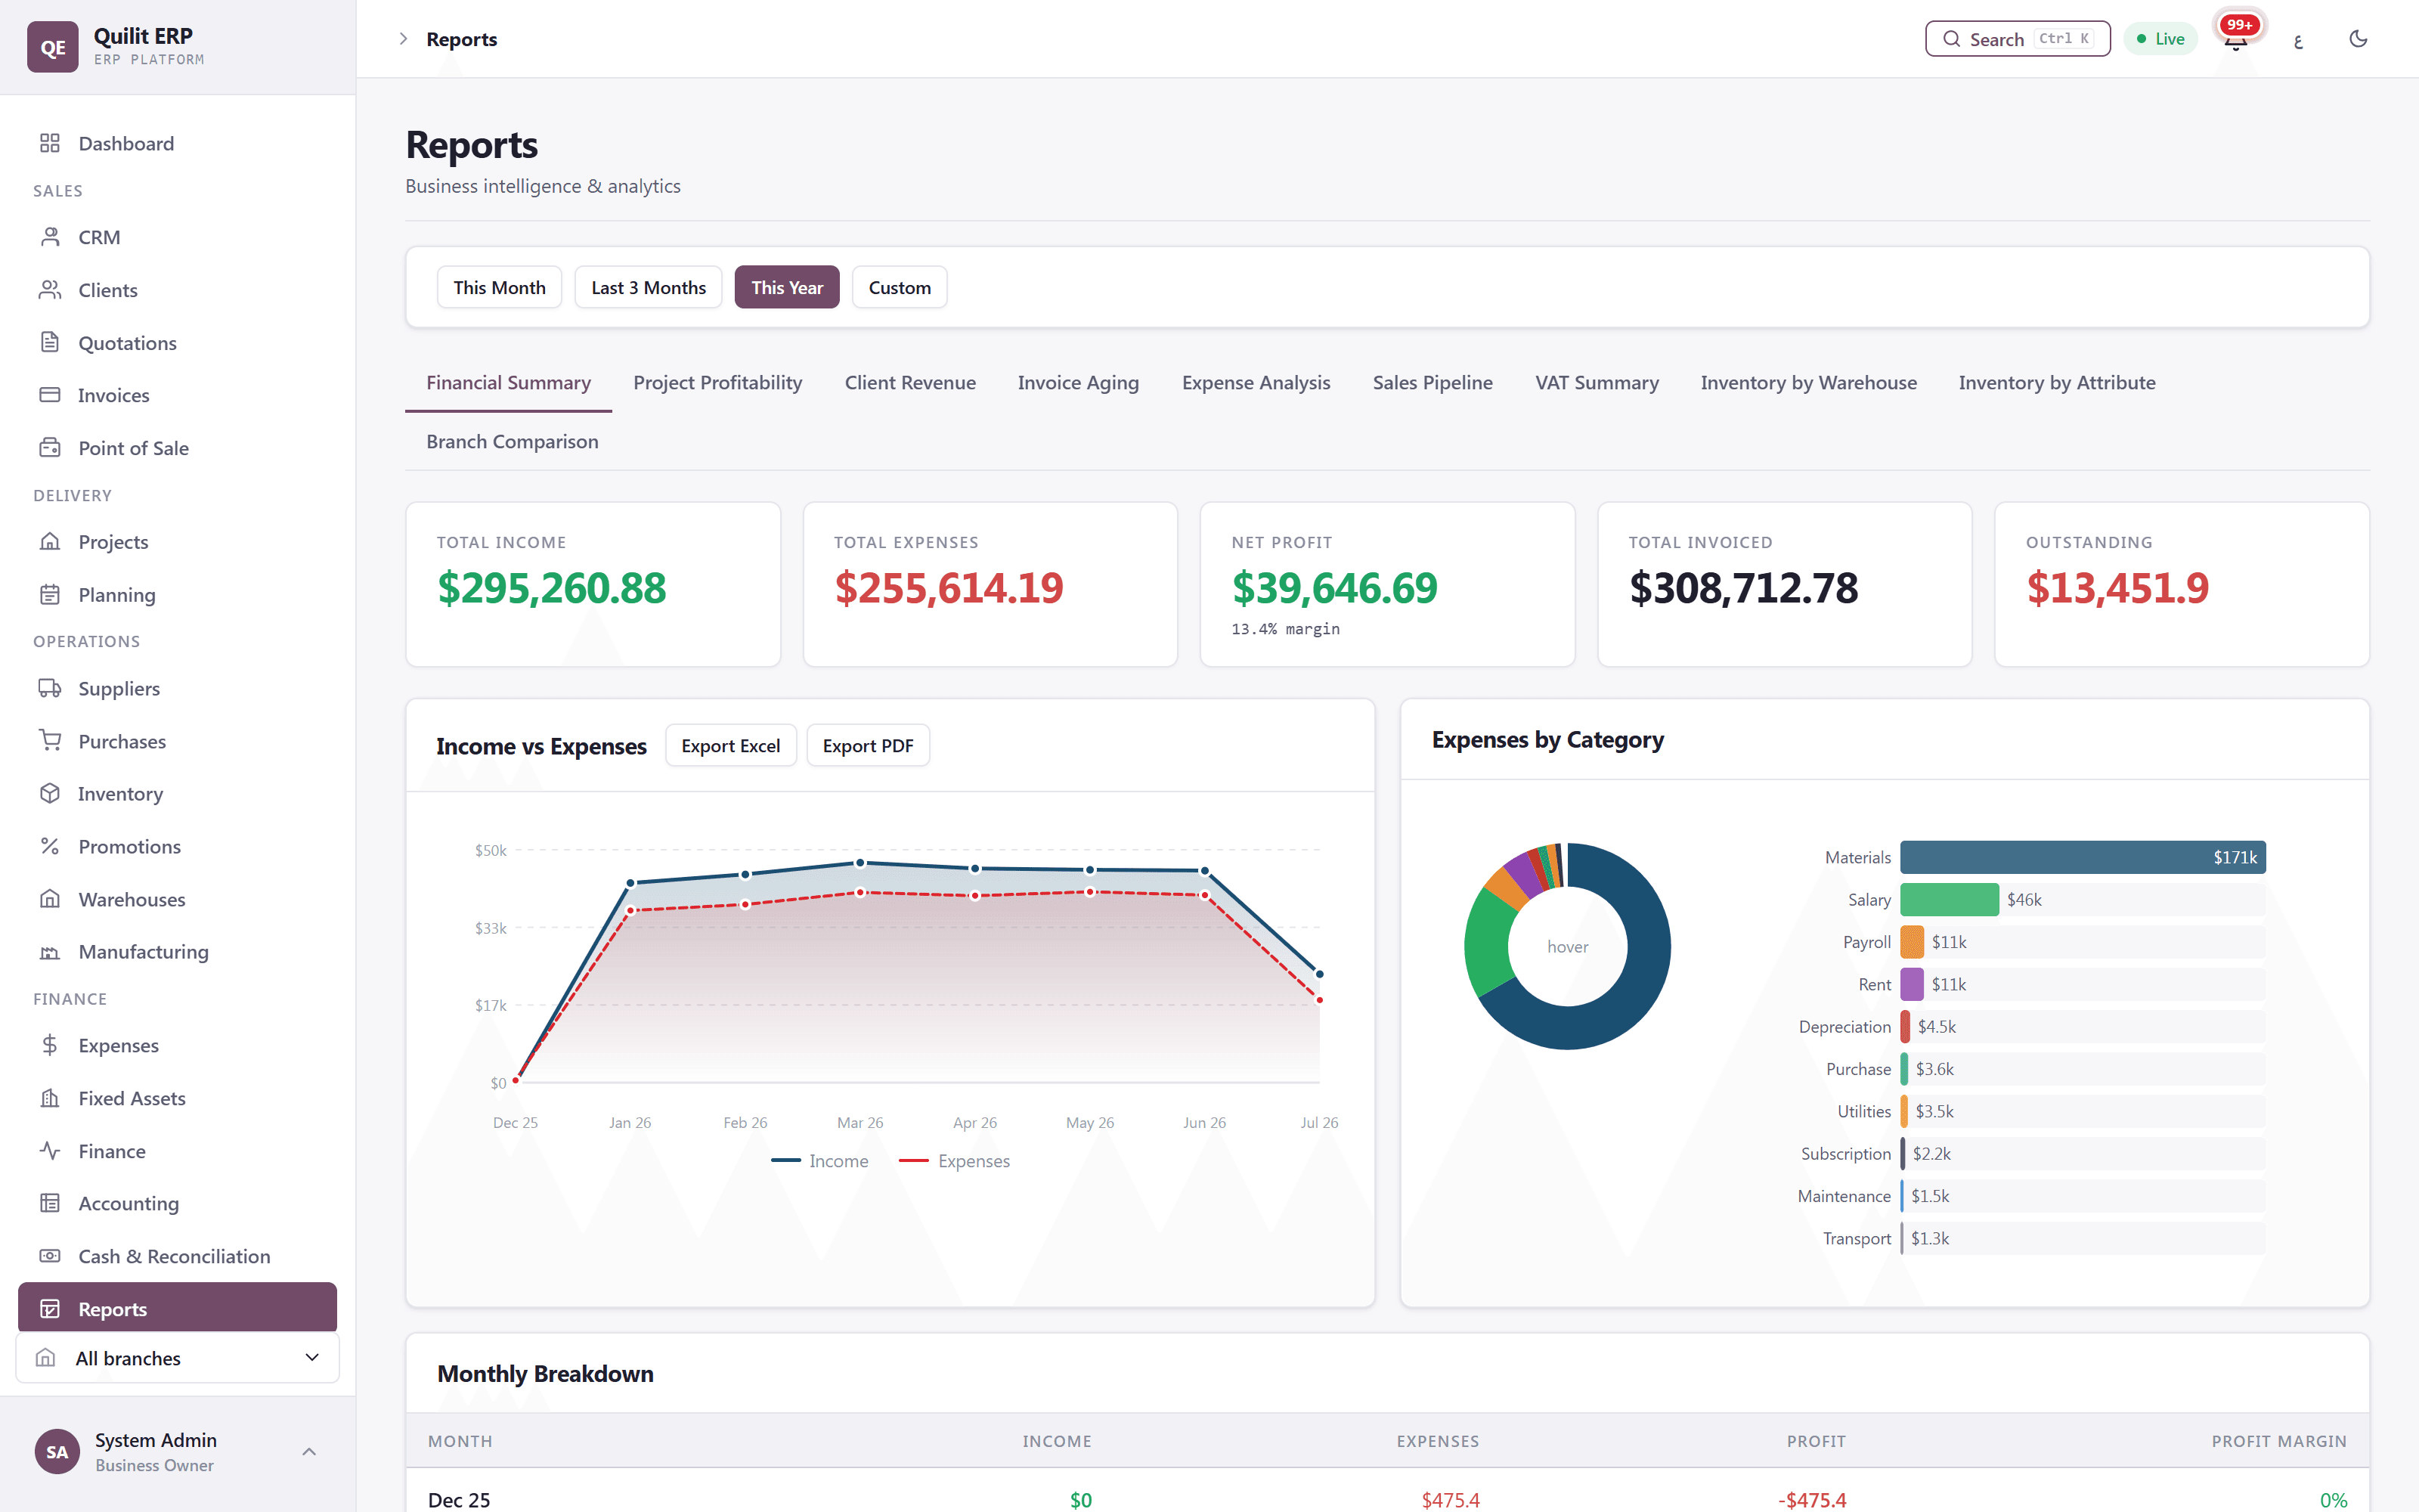Click the Invoices card icon
This screenshot has width=2419, height=1512.
click(50, 395)
